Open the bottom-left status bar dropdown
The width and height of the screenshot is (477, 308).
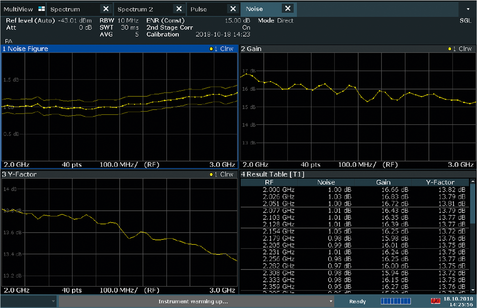coord(53,301)
